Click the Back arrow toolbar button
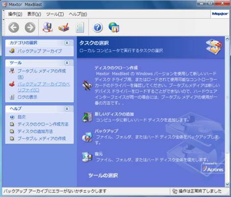 (14, 28)
